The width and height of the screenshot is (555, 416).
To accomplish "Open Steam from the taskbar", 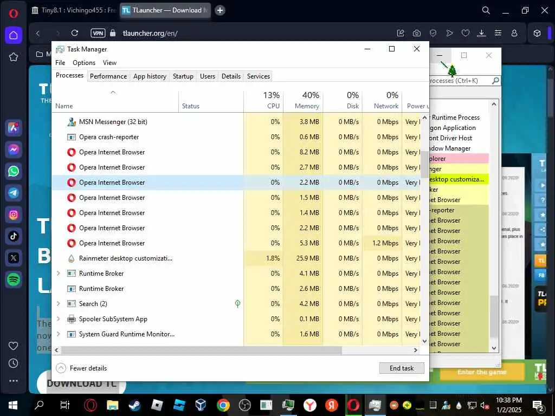I will click(134, 405).
